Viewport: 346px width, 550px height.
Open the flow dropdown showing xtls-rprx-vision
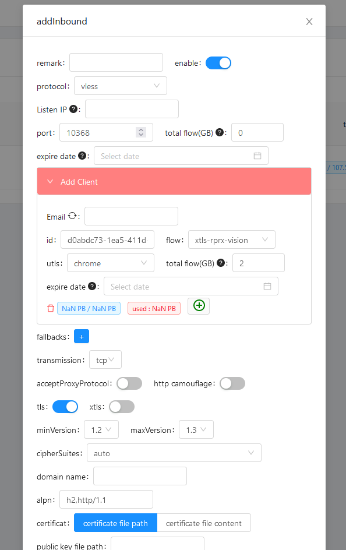(231, 239)
